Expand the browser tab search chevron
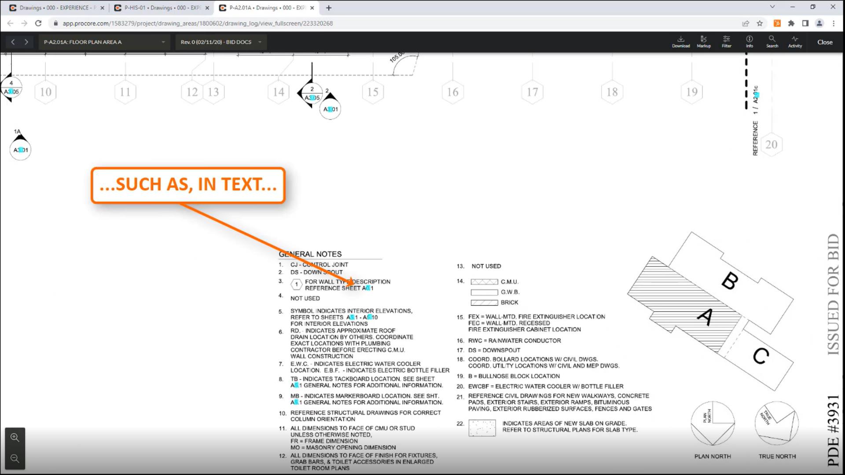Image resolution: width=845 pixels, height=475 pixels. click(772, 7)
